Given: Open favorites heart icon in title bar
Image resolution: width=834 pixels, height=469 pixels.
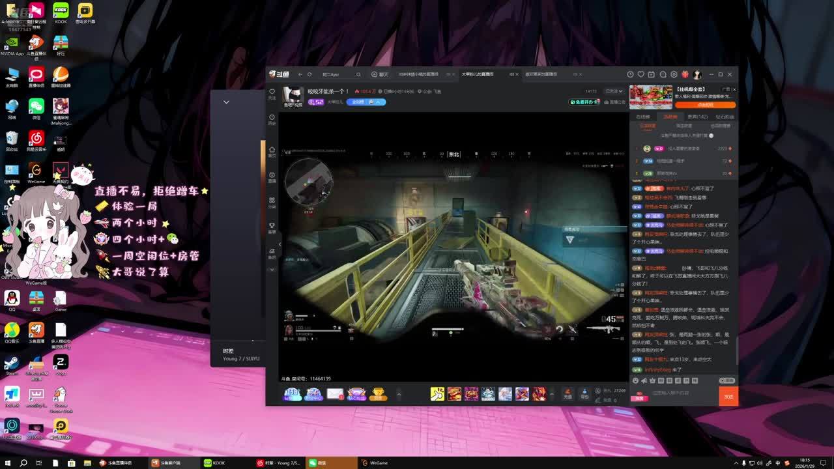Looking at the screenshot, I should point(641,74).
